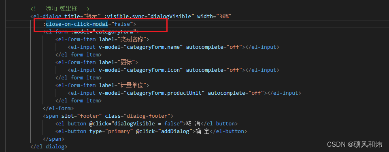Image resolution: width=389 pixels, height=152 pixels.
Task: Click the closing el-dialog tag
Action: click(49, 147)
